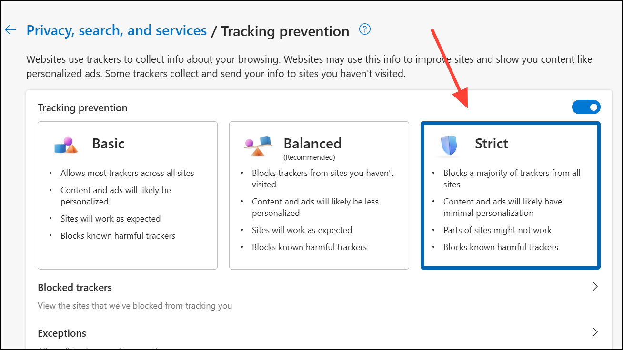Select the Balanced tracking prevention card
The height and width of the screenshot is (350, 623).
tap(319, 195)
